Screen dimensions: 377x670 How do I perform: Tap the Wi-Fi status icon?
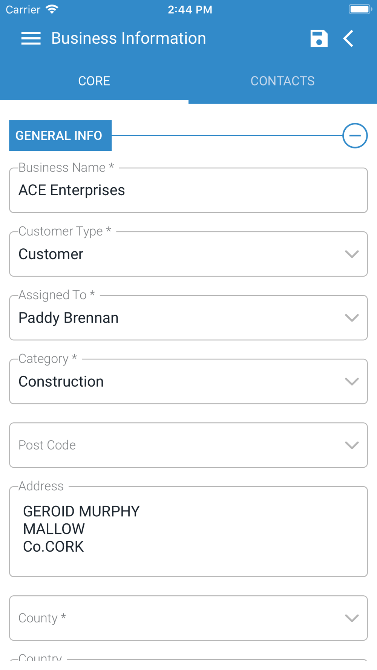point(52,9)
